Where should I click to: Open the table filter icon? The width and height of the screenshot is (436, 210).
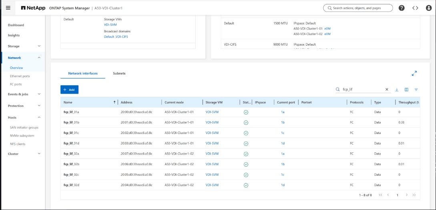(x=416, y=90)
